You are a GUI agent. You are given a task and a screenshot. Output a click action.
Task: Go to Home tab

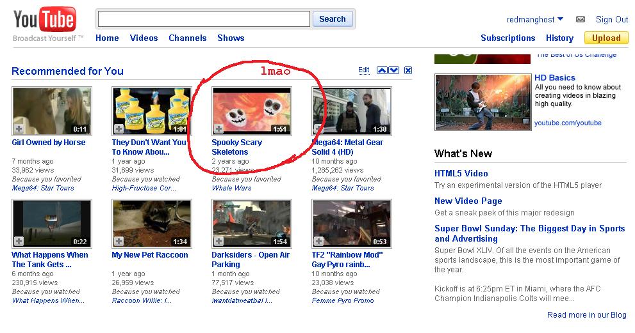click(107, 38)
